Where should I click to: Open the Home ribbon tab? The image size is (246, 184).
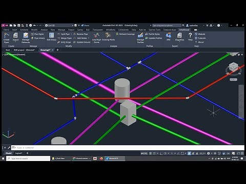pos(6,30)
